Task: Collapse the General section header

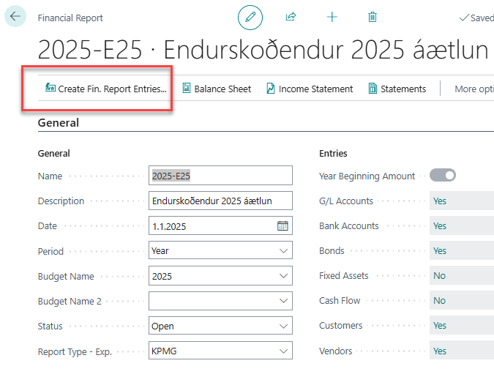Action: coord(59,123)
